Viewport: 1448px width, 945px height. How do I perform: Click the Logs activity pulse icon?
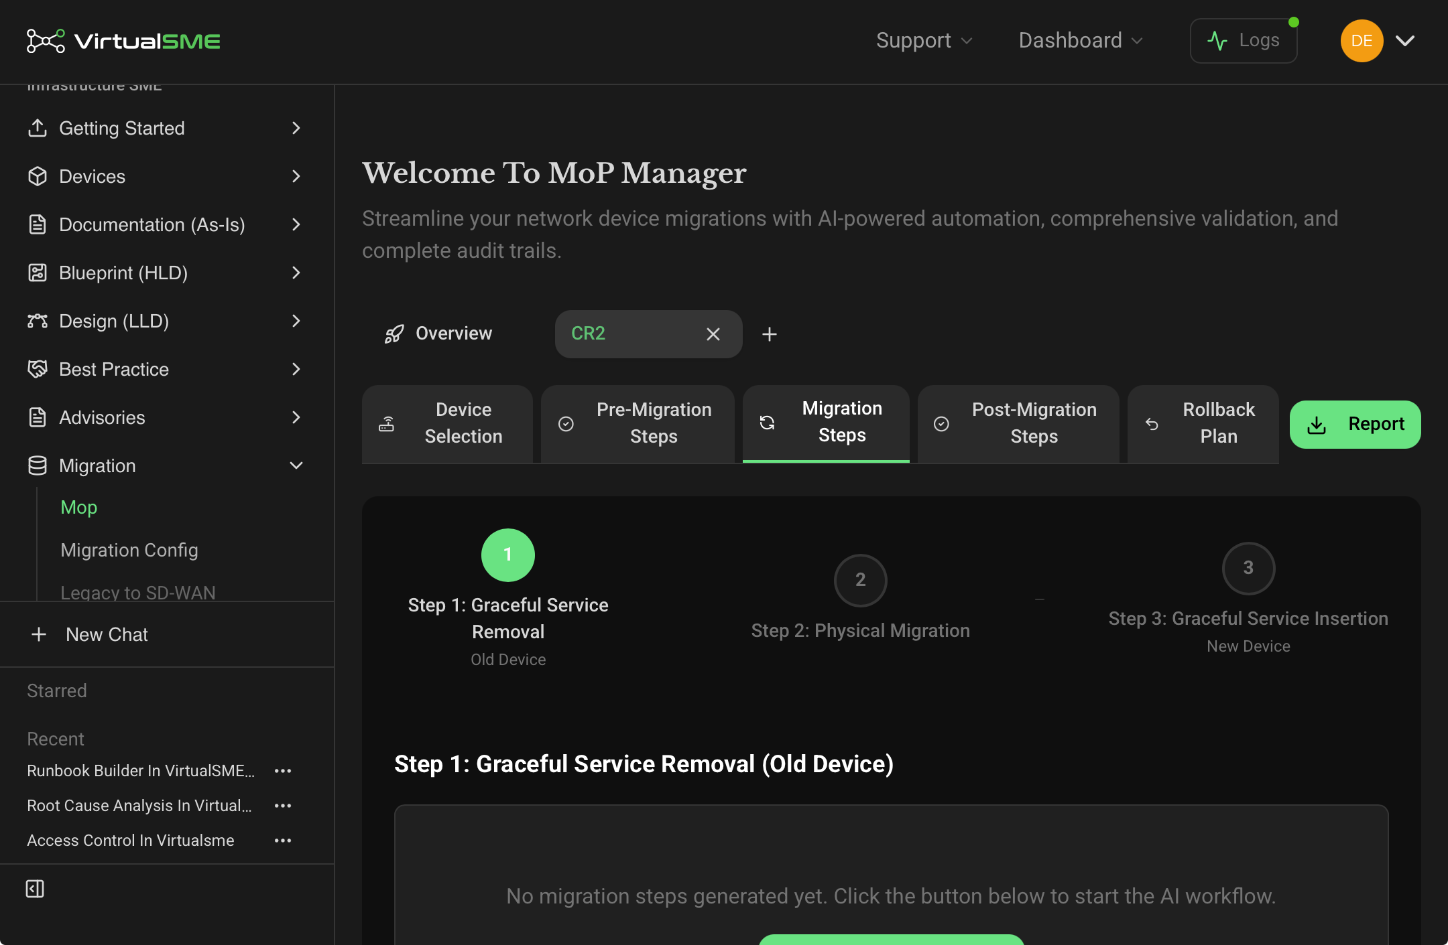pos(1217,41)
